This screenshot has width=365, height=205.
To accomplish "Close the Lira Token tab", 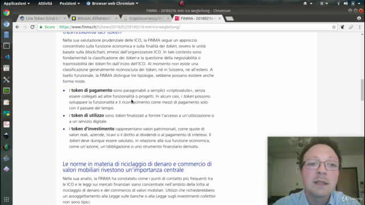I will tap(64, 18).
